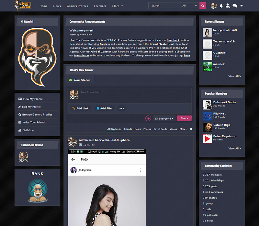Open Gamers Profiles in navigation bar

tap(77, 6)
